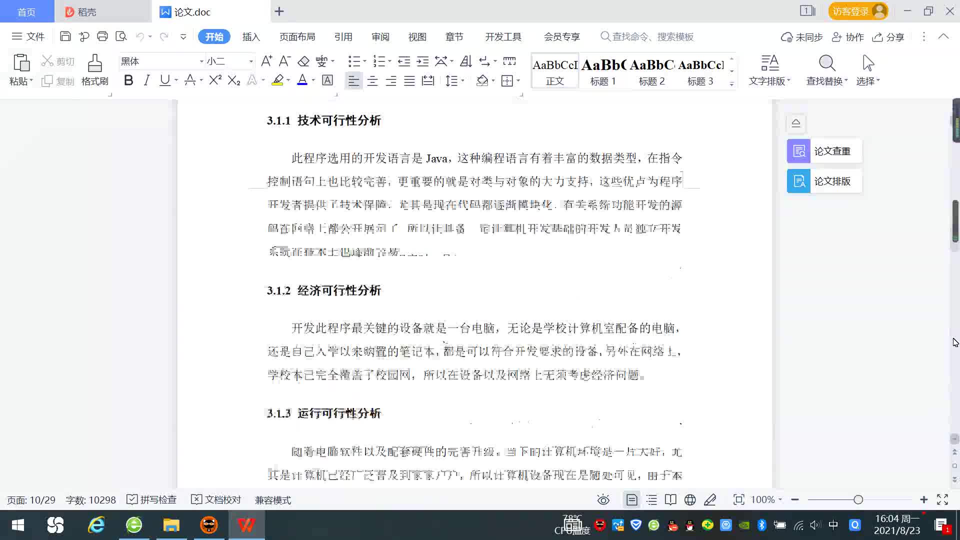This screenshot has width=960, height=540.
Task: Switch to web layout view icon
Action: (690, 499)
